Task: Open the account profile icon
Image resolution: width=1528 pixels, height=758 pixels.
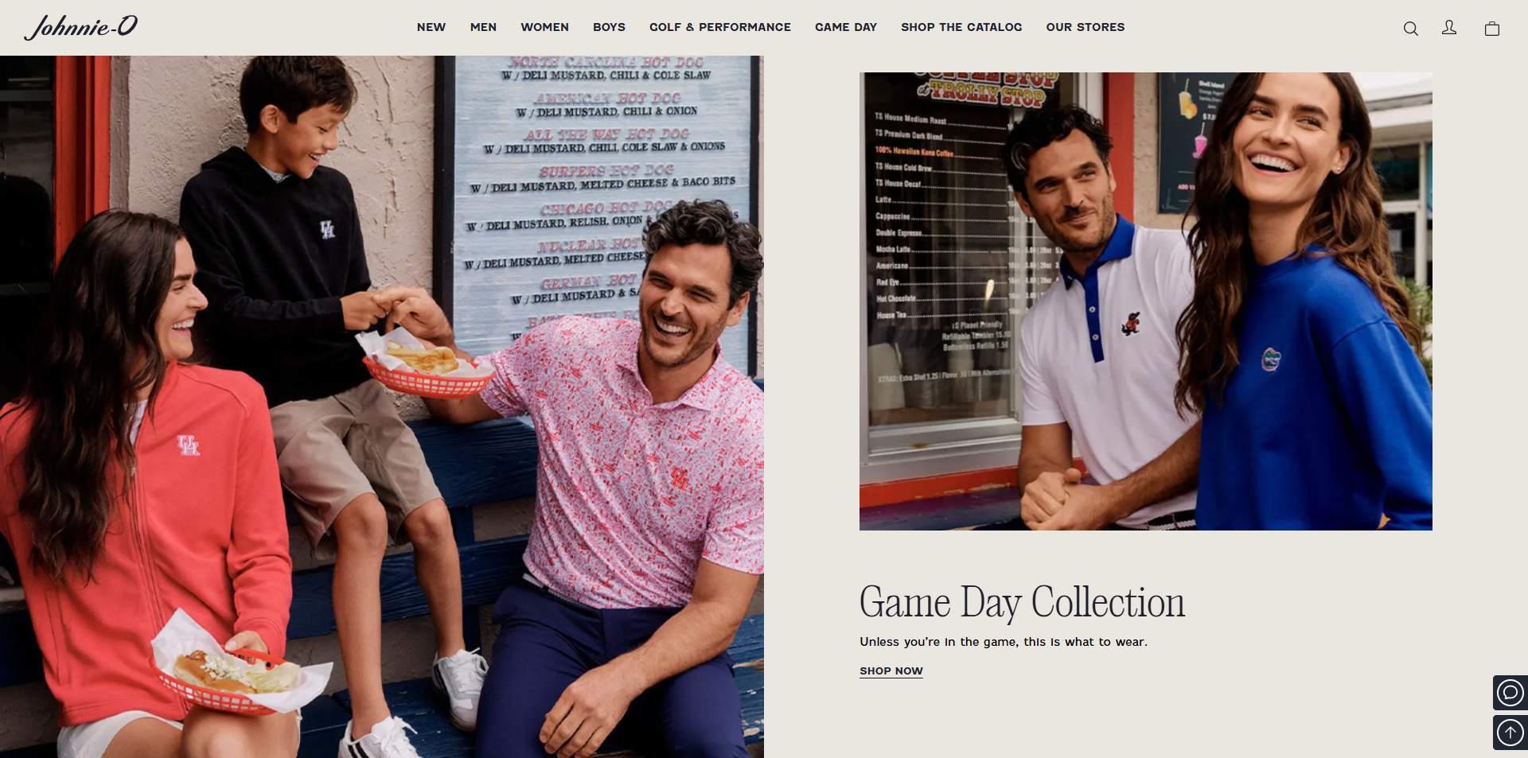Action: (x=1449, y=28)
